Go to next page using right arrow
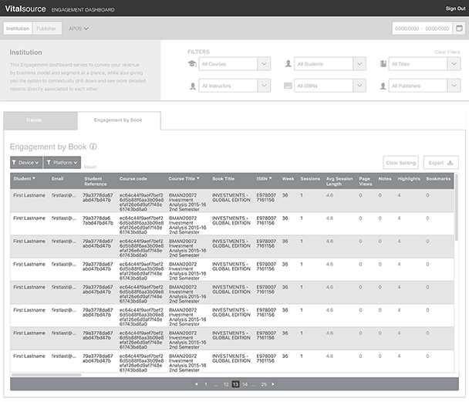The width and height of the screenshot is (469, 402). pos(273,383)
